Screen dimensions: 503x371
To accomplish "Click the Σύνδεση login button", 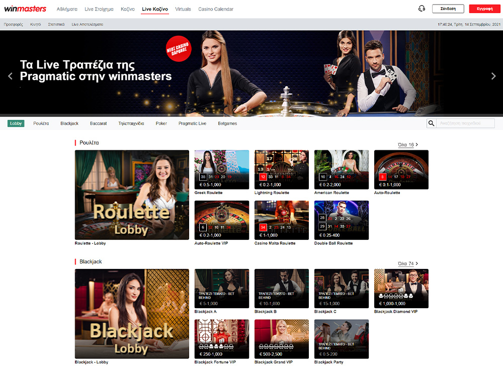I will [448, 9].
